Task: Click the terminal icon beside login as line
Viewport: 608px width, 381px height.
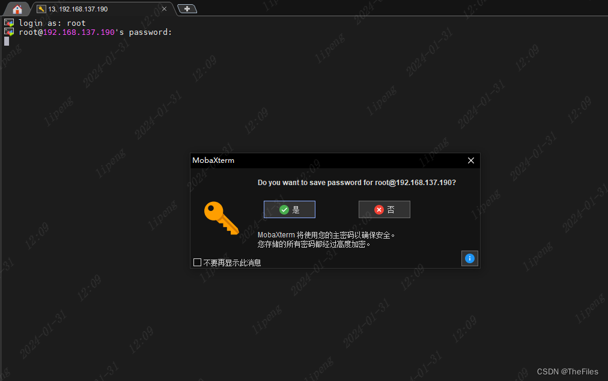Action: 9,23
